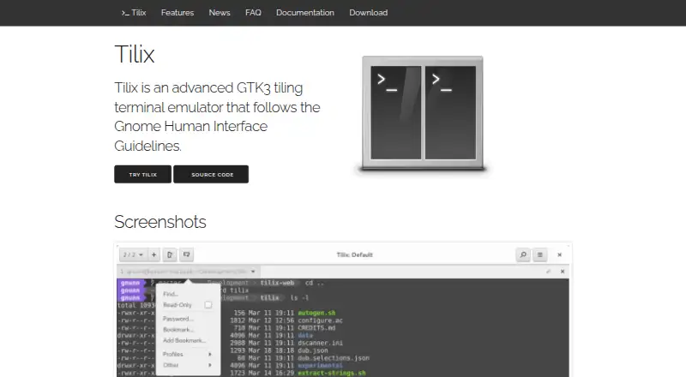Click the plus button to add a session
The height and width of the screenshot is (377, 686).
click(x=153, y=254)
